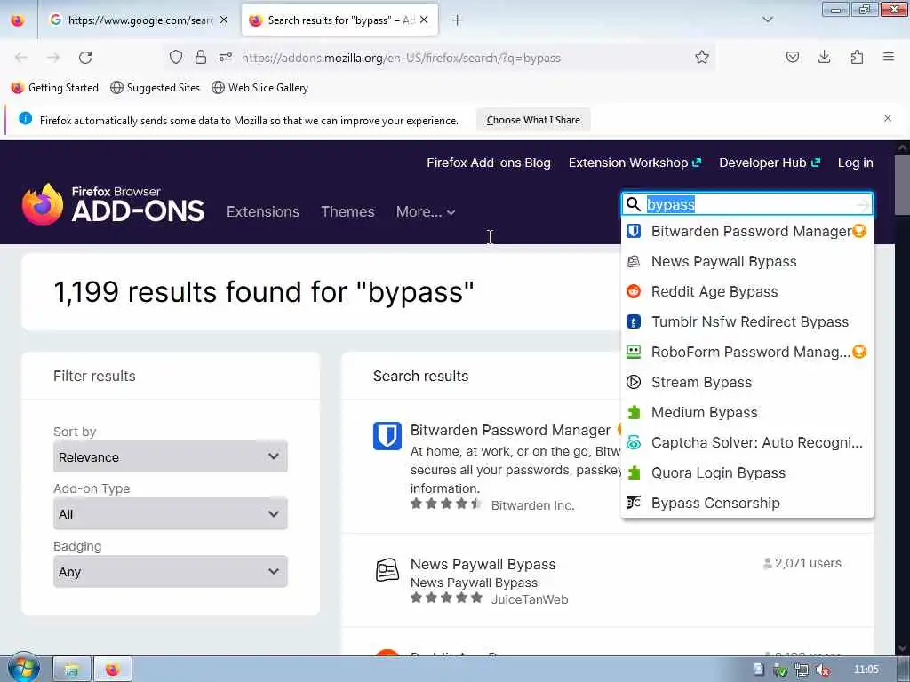The width and height of the screenshot is (910, 682).
Task: Expand the More… menu
Action: (426, 211)
